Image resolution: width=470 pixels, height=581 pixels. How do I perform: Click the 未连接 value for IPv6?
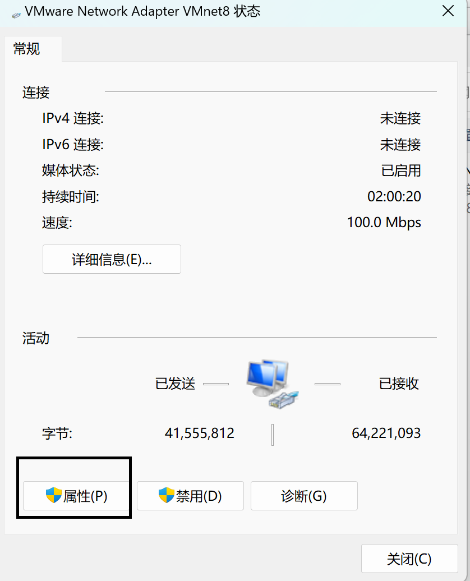click(400, 145)
